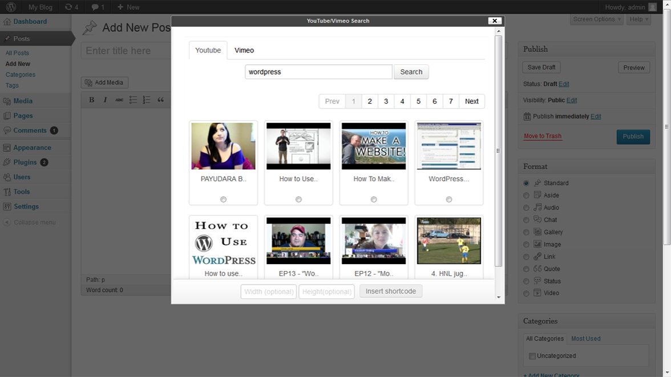The height and width of the screenshot is (377, 671).
Task: Open the updates icon showing 4
Action: click(x=71, y=7)
